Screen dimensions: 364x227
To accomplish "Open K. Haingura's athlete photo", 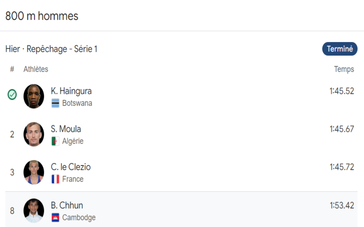I will pyautogui.click(x=34, y=96).
